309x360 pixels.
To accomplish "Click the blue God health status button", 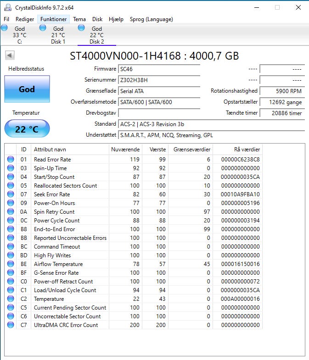I will tap(27, 89).
